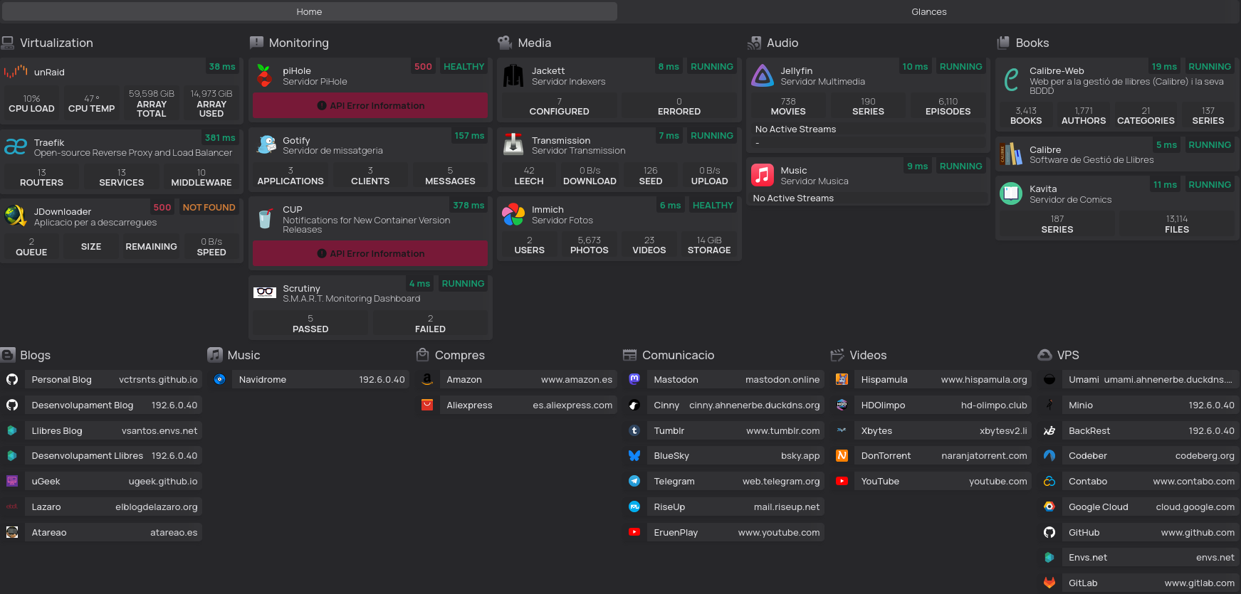Open API Error Information under piHole
This screenshot has width=1241, height=594.
[x=370, y=105]
